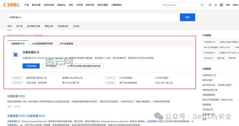Open 新老同享只需99元/年 link
Viewport: 239px width, 126px height.
(36, 78)
